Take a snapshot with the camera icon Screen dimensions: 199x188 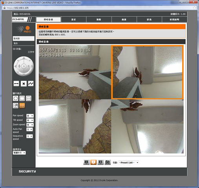108,162
